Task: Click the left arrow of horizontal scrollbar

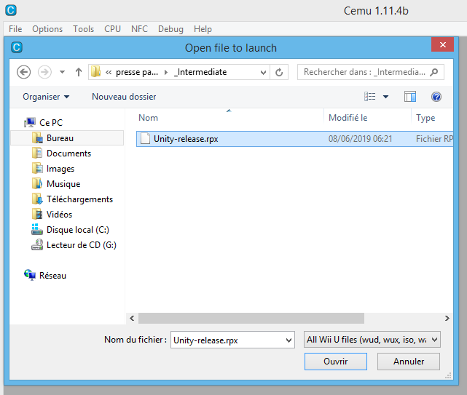Action: pos(132,319)
